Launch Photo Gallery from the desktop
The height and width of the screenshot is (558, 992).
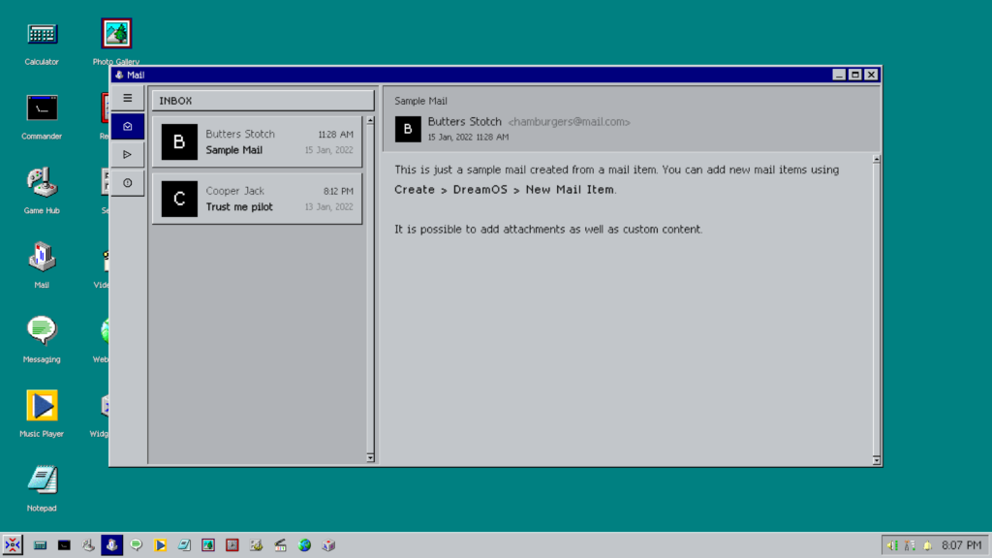tap(115, 32)
